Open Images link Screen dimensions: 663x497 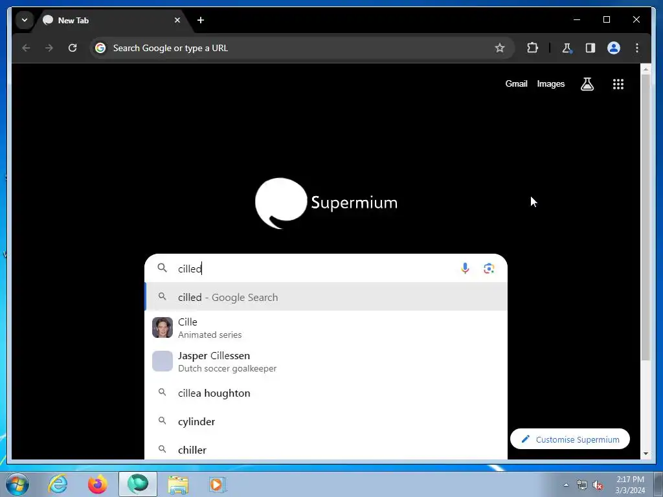[x=550, y=83]
